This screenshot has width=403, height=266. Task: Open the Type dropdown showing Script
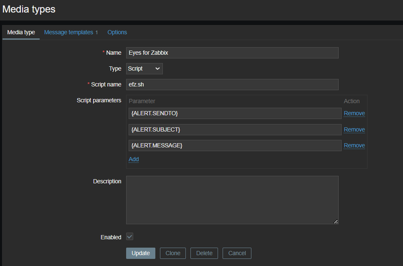coord(144,68)
